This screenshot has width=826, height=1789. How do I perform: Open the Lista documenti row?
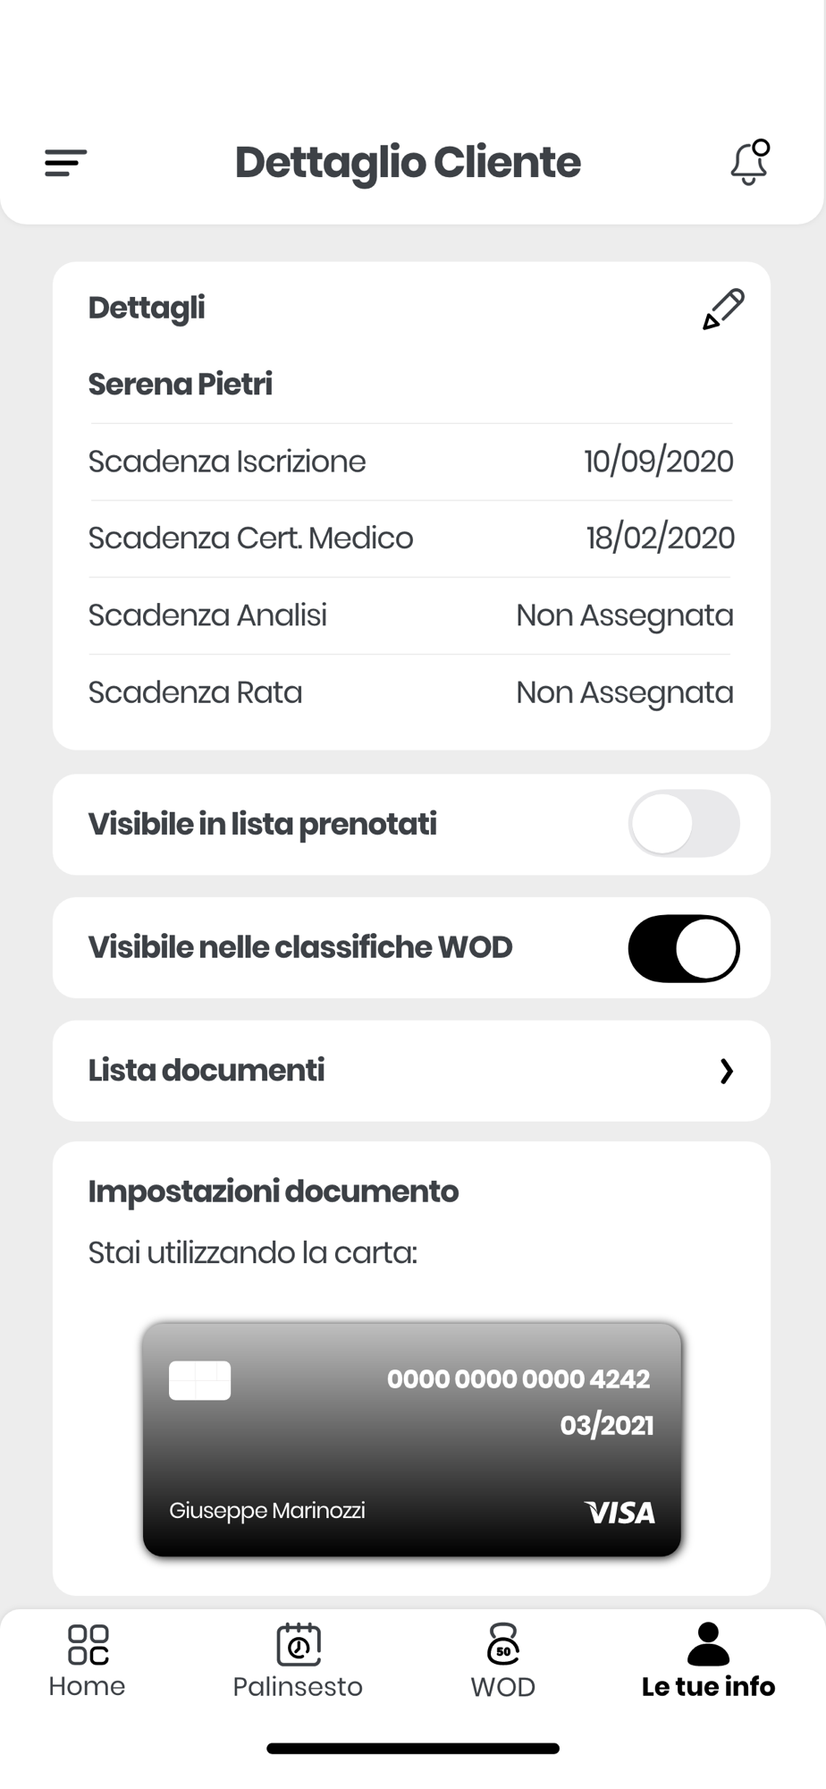[x=411, y=1071]
